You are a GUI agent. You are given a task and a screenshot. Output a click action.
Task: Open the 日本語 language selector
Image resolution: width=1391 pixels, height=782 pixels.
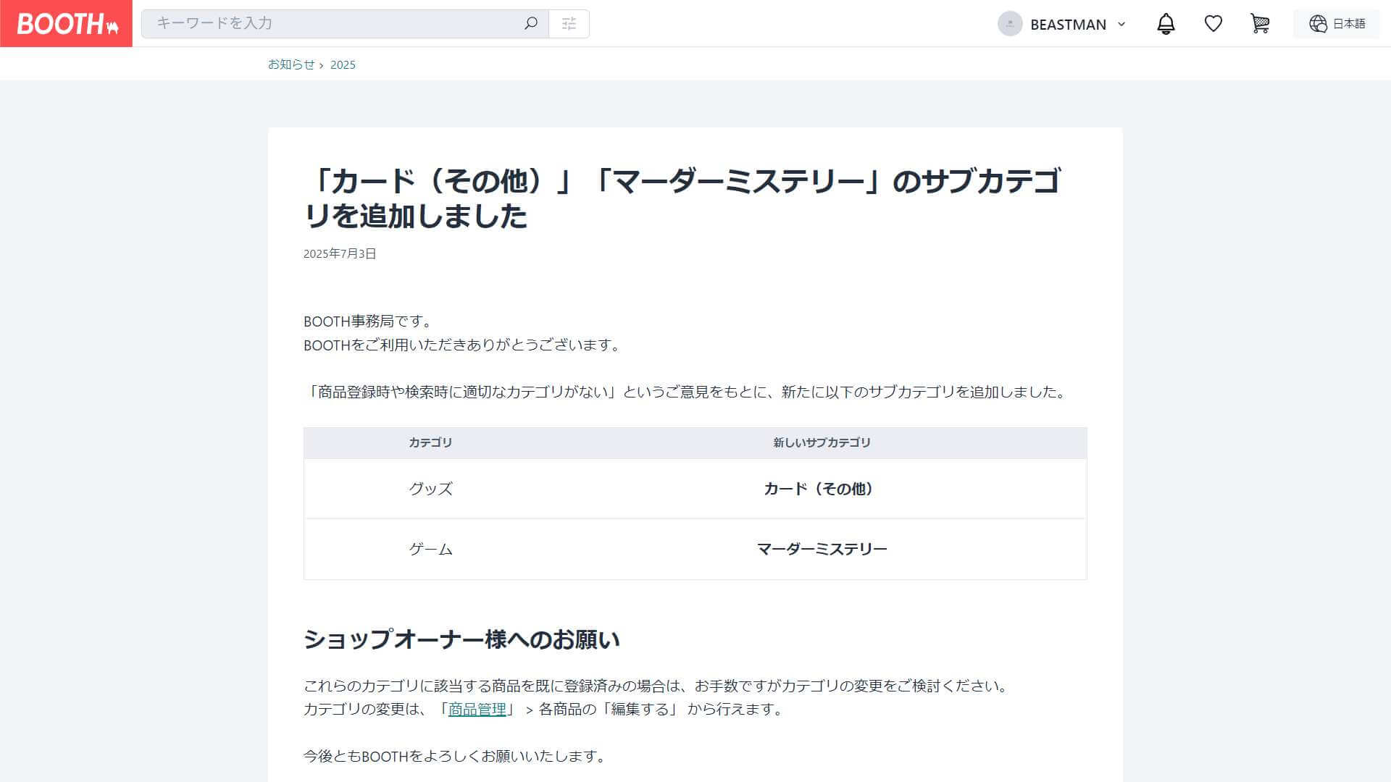pos(1337,24)
